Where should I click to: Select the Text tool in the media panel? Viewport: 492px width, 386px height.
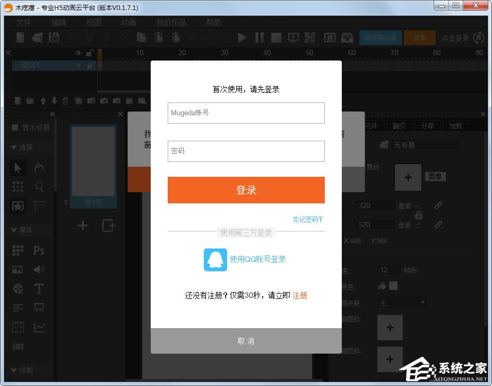tap(39, 289)
